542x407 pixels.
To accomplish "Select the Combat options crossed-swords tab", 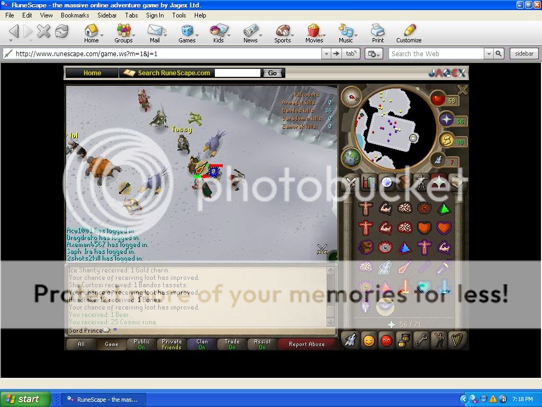I will pyautogui.click(x=350, y=182).
